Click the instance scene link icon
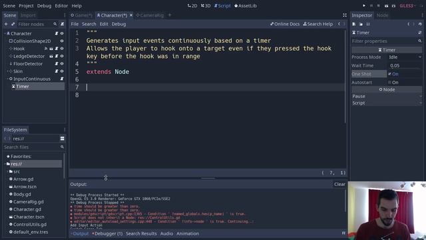The height and width of the screenshot is (240, 426). point(13,24)
